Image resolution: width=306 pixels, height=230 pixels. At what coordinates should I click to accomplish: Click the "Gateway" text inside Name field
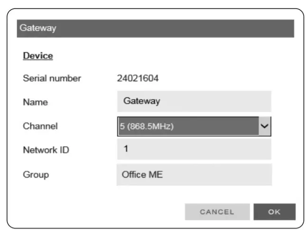(141, 101)
